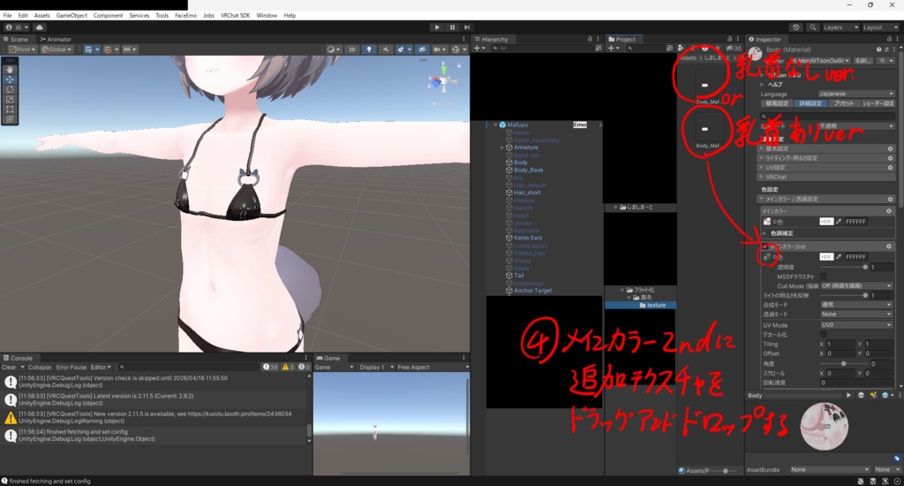Toggle Console Error Pause
The height and width of the screenshot is (486, 904).
[71, 367]
